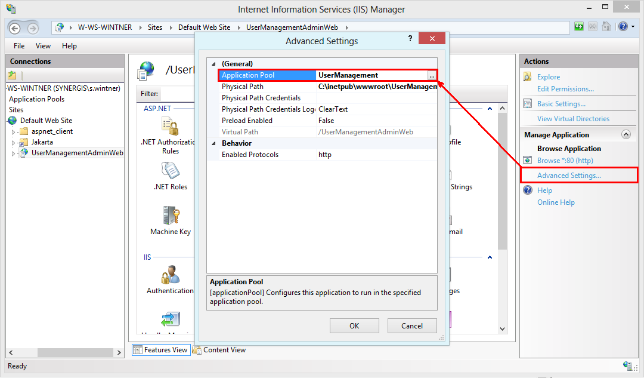Collapse the Manage Application section
Image resolution: width=644 pixels, height=378 pixels.
pos(626,134)
